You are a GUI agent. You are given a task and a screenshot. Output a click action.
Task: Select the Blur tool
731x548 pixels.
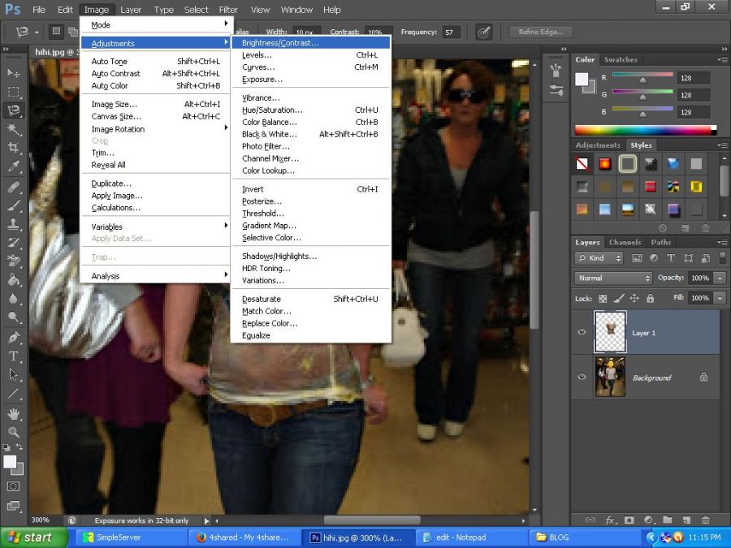(x=14, y=298)
